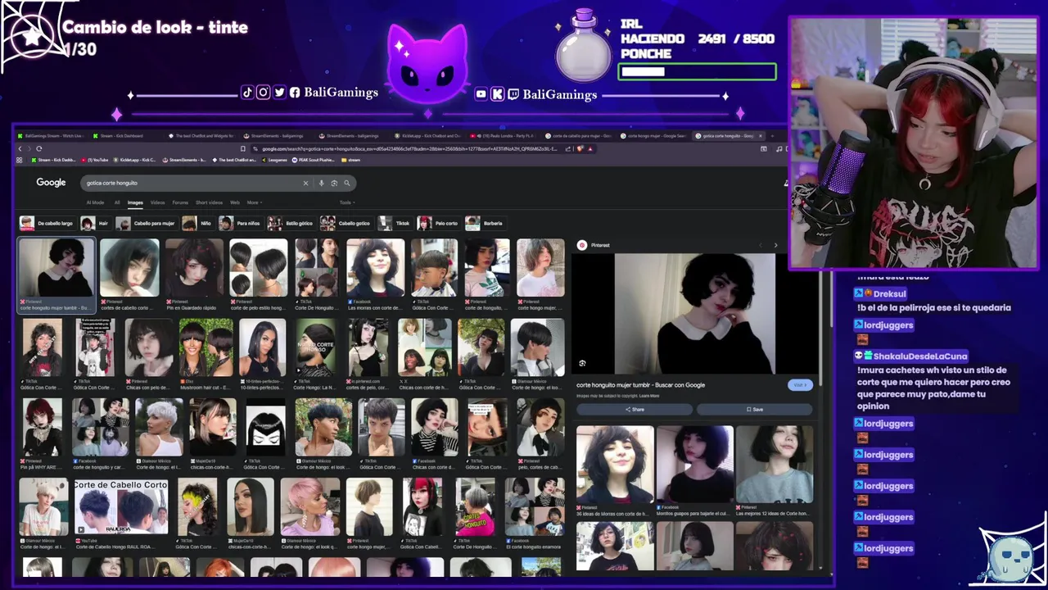Click chat message from ShakaluDesdeLaCuna
Viewport: 1048px width, 590px height.
933,388
